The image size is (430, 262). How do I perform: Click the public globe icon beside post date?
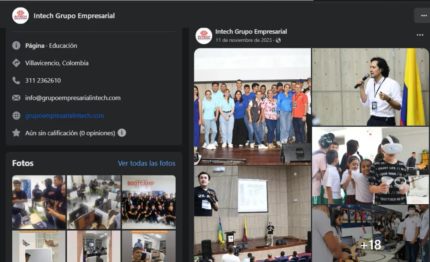[x=278, y=40]
